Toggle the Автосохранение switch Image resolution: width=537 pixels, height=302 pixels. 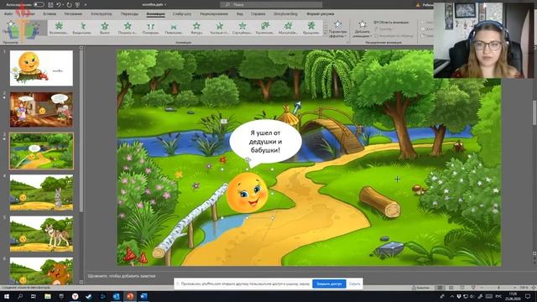point(39,4)
